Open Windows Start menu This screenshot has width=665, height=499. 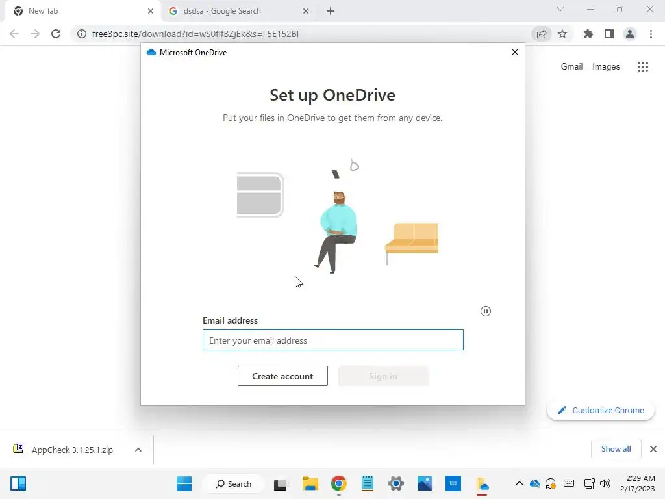pyautogui.click(x=184, y=483)
